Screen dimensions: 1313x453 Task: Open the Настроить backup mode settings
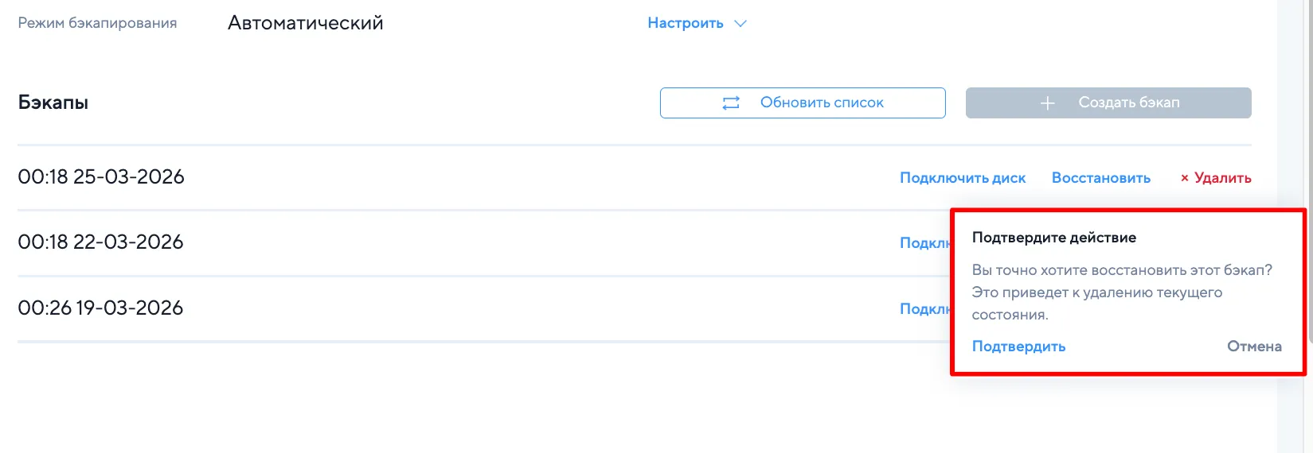click(x=685, y=24)
